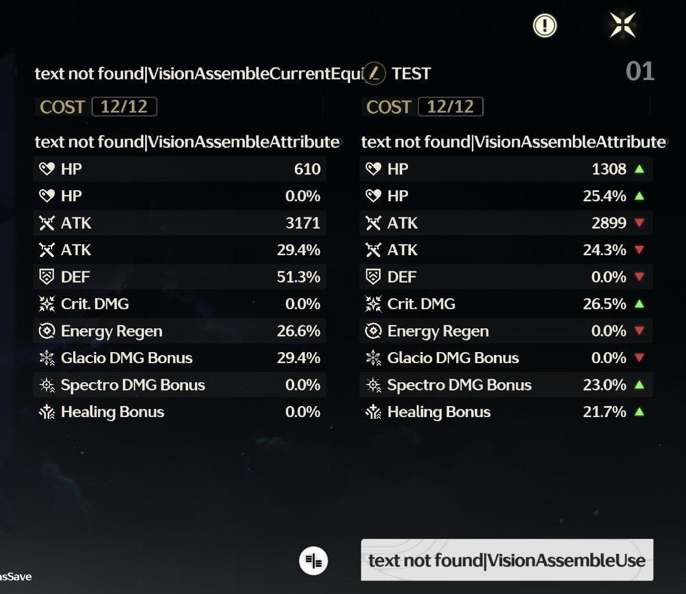Click the exclamation info icon

[545, 26]
